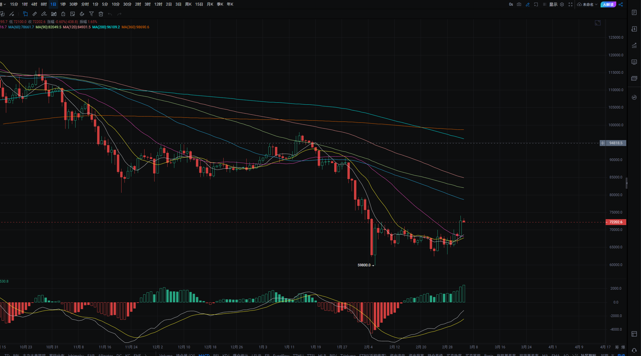The image size is (641, 356).
Task: Toggle the blue drawing pencil tool
Action: [x=528, y=4]
